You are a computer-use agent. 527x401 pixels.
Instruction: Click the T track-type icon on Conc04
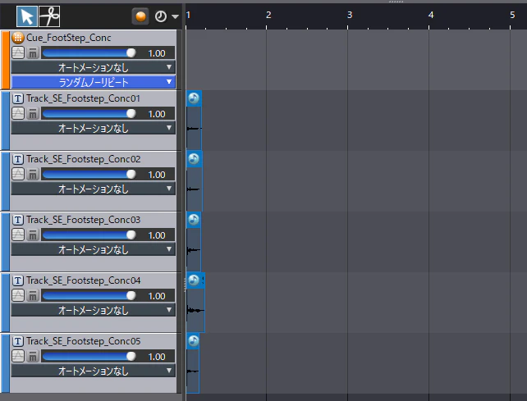(x=18, y=280)
